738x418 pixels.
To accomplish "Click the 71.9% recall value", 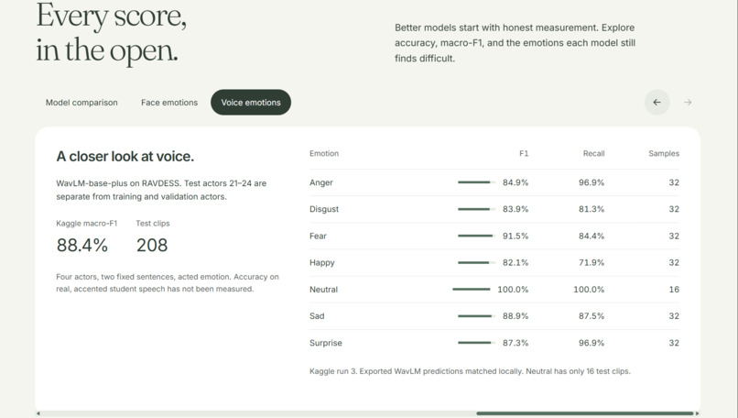I will pyautogui.click(x=591, y=262).
